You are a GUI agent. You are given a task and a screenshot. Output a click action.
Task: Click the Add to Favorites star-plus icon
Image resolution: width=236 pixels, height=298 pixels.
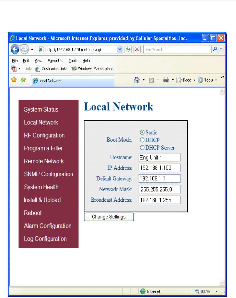[x=23, y=80]
